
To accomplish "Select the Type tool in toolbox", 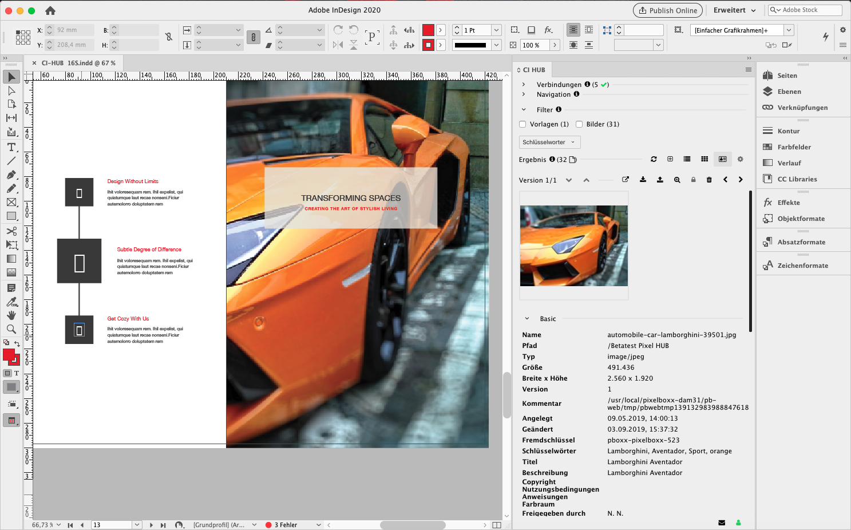I will click(x=11, y=147).
